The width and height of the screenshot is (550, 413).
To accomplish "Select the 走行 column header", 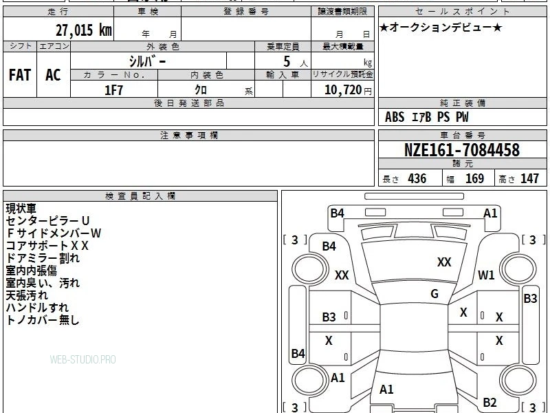I will coord(58,12).
